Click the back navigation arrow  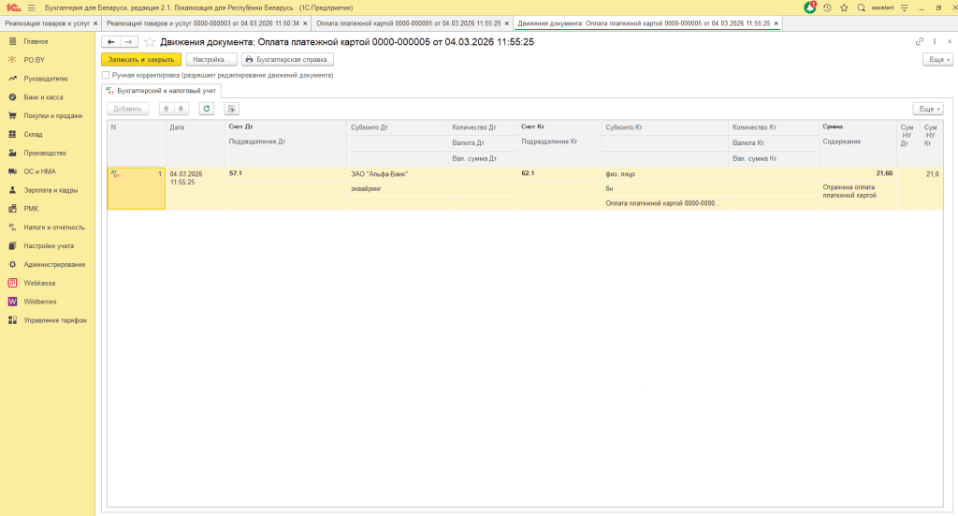111,42
